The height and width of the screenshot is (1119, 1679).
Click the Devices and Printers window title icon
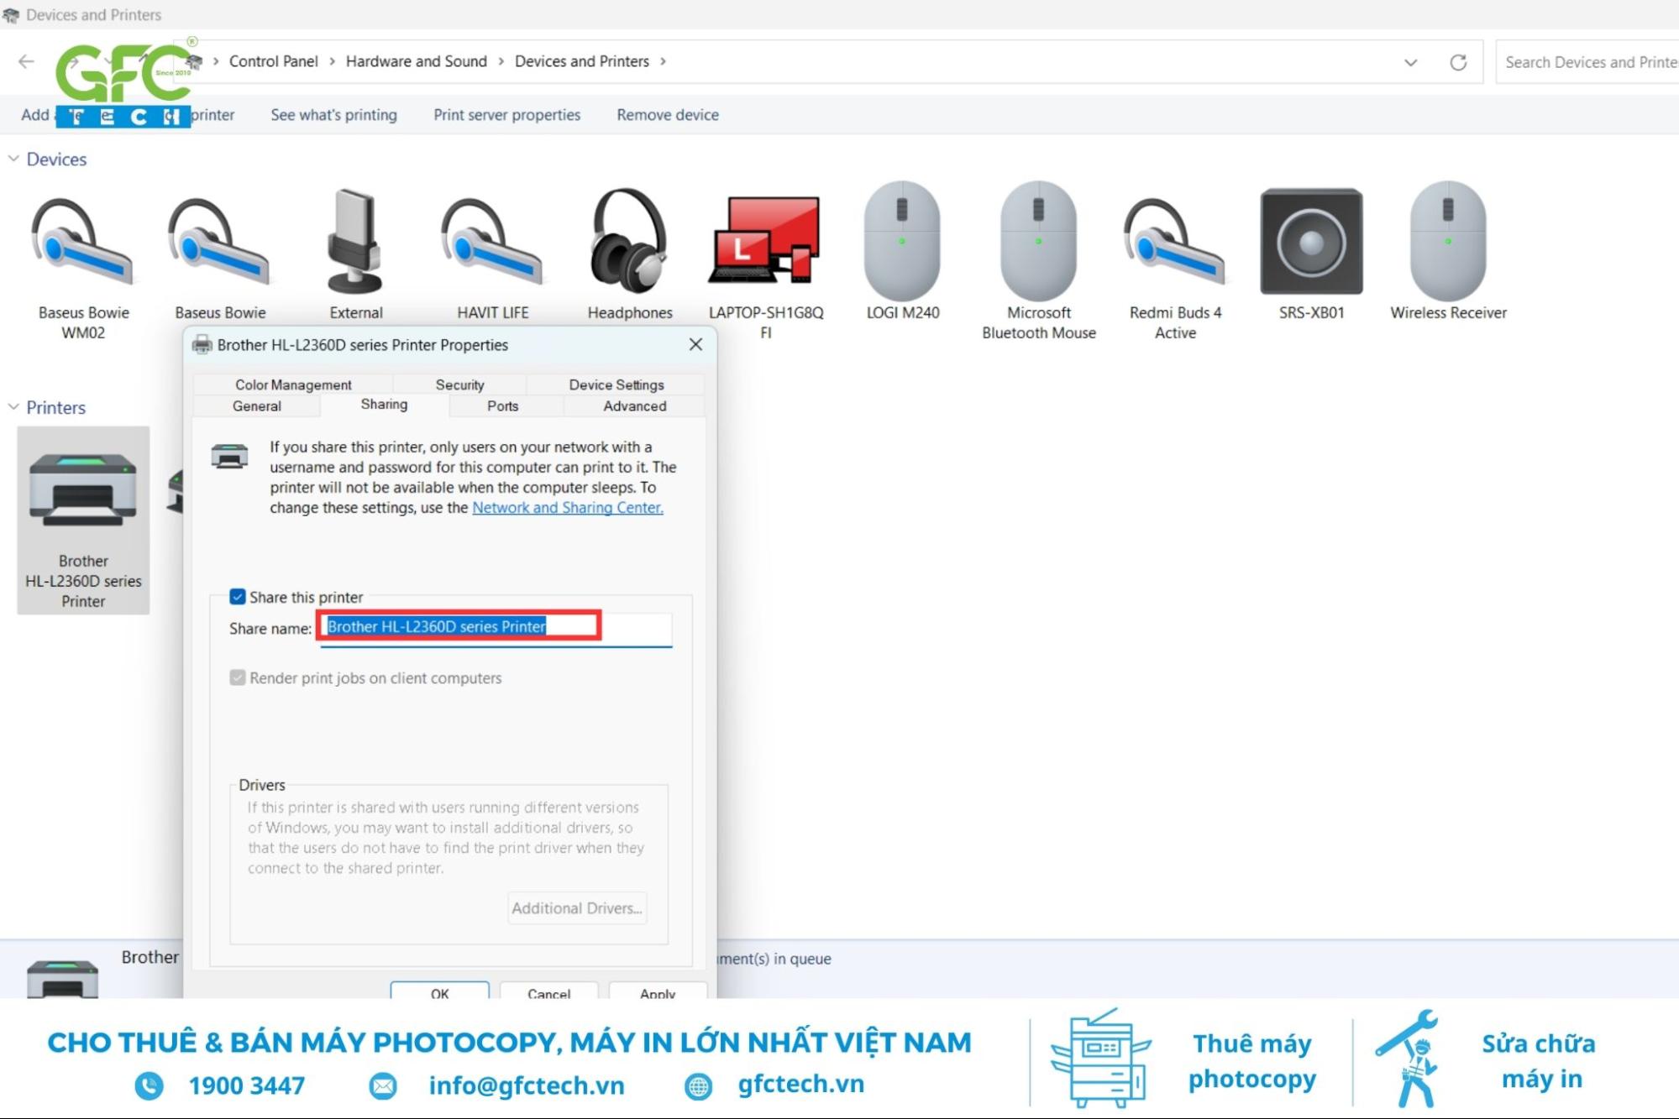click(x=10, y=15)
